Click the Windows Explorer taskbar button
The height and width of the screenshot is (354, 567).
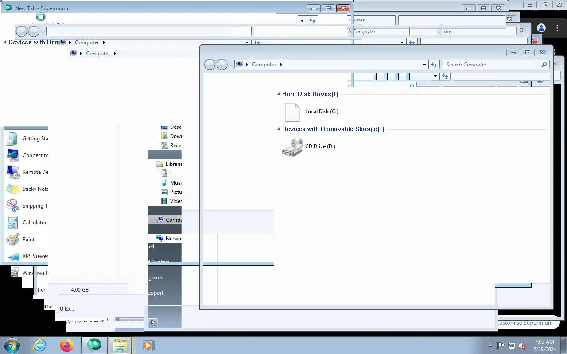pyautogui.click(x=120, y=345)
